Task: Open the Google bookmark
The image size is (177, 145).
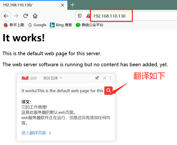Action: 37,25
